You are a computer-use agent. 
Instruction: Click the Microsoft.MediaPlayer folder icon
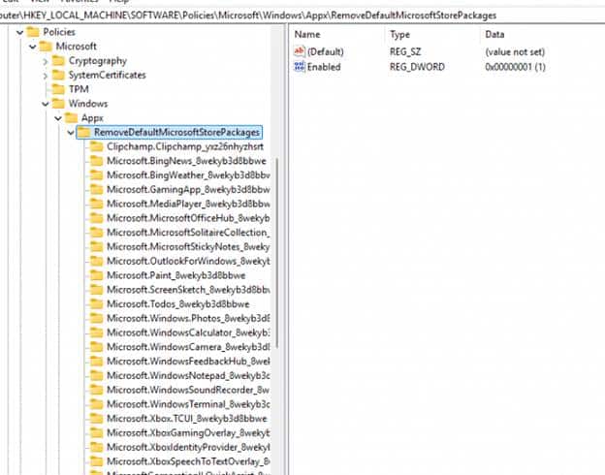[96, 204]
